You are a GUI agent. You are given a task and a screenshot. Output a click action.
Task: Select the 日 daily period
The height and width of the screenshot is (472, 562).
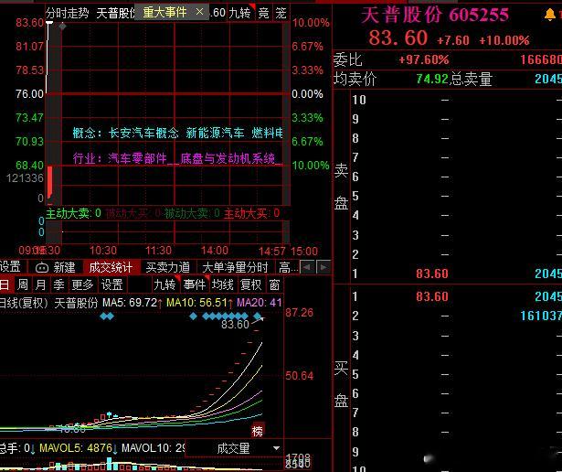(5, 284)
